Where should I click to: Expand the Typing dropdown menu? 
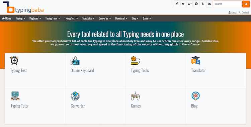(21, 18)
